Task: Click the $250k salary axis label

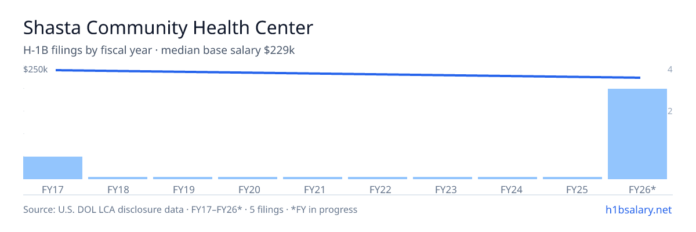Action: [35, 70]
